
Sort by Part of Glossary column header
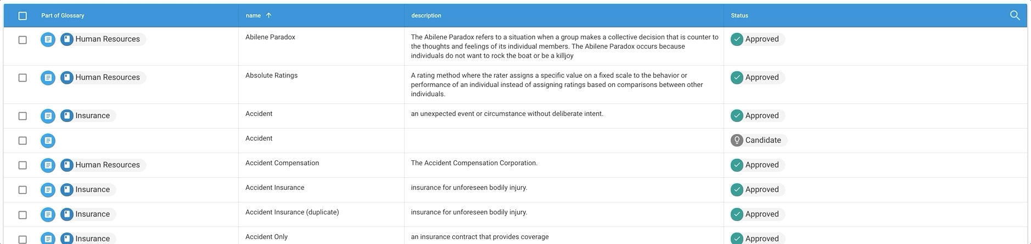(x=63, y=15)
